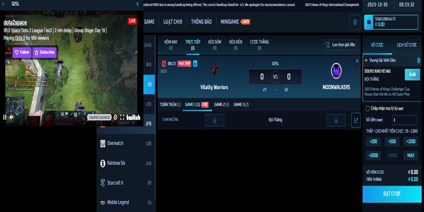Open the Lựa chọn giải đấu filter
Viewport: 424px width, 212px height.
340,45
